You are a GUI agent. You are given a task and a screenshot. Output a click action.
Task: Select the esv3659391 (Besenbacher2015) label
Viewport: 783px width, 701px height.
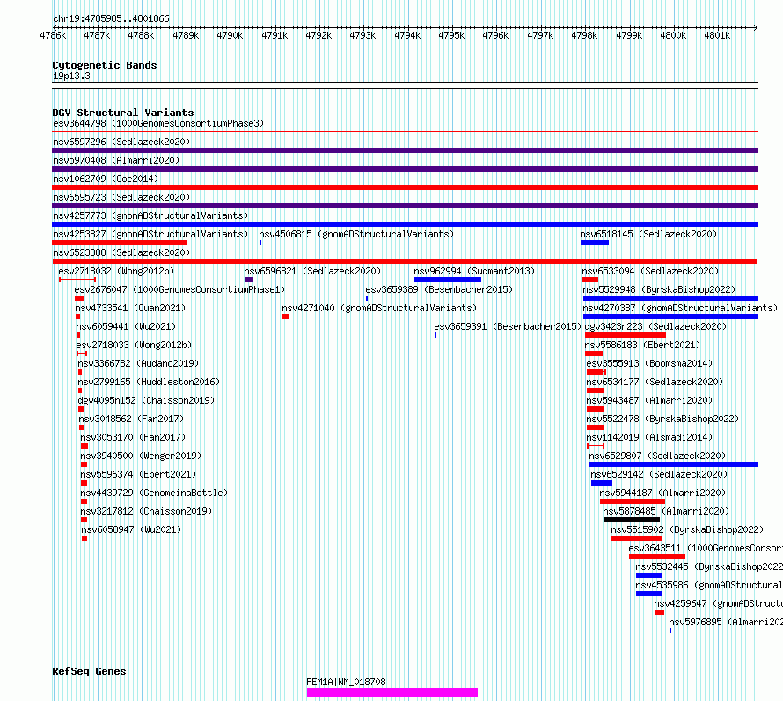pyautogui.click(x=508, y=326)
